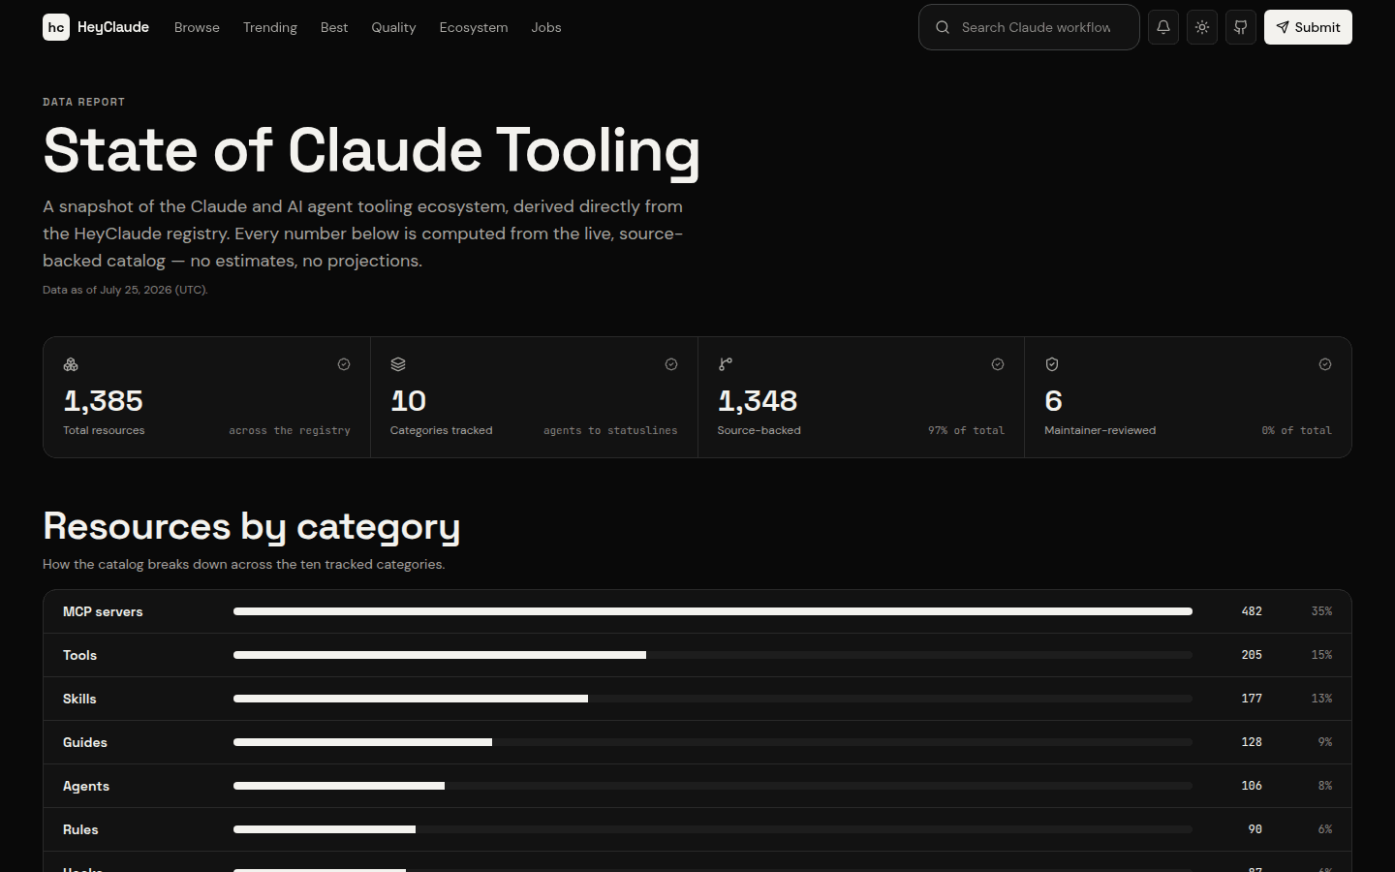Select the Skills row label
The image size is (1395, 872).
pyautogui.click(x=79, y=699)
